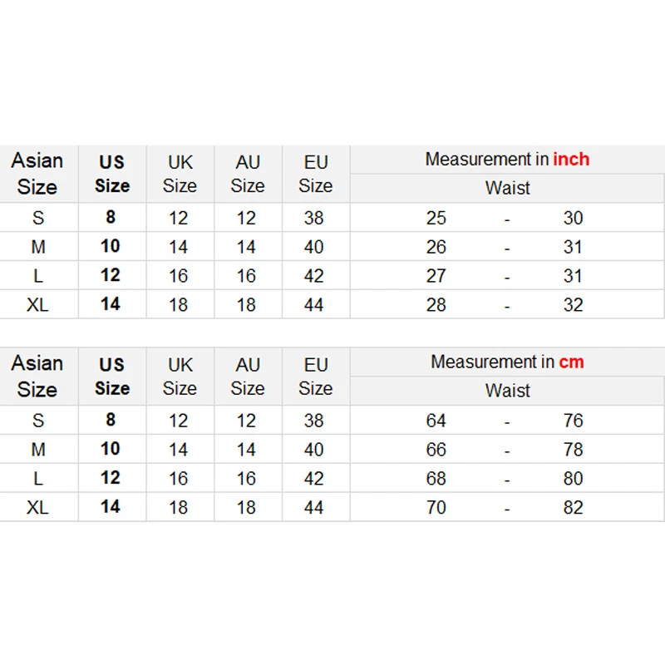Click the red "inch" word in header
Image resolution: width=665 pixels, height=665 pixels.
pos(571,160)
